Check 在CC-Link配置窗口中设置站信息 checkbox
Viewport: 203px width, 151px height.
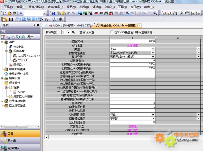(x=111, y=32)
